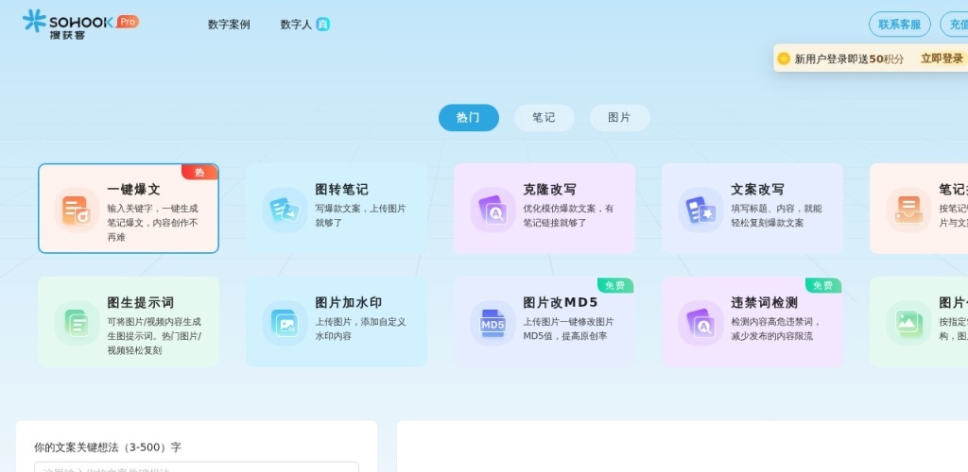This screenshot has height=472, width=968.
Task: Click the 一键爆文 card icon
Action: click(x=77, y=210)
